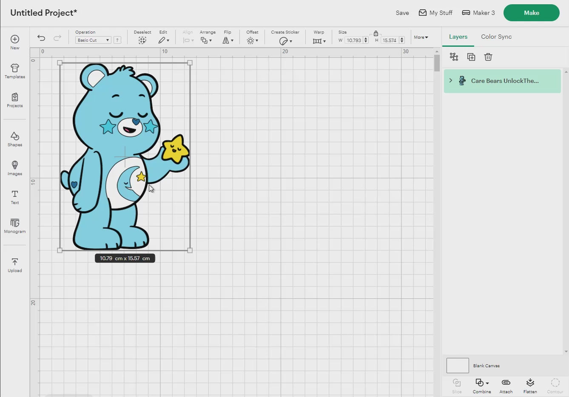
Task: Open the Flip dropdown
Action: tap(228, 40)
